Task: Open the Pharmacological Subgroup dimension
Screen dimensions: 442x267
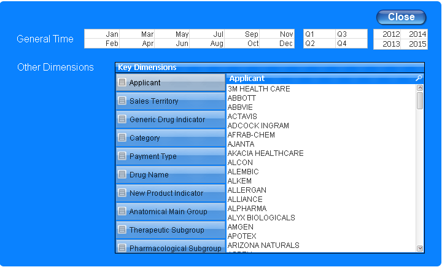Action: tap(171, 246)
